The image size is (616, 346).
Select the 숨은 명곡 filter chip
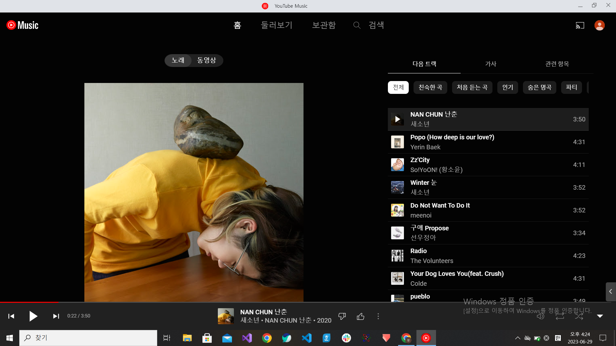pos(540,87)
